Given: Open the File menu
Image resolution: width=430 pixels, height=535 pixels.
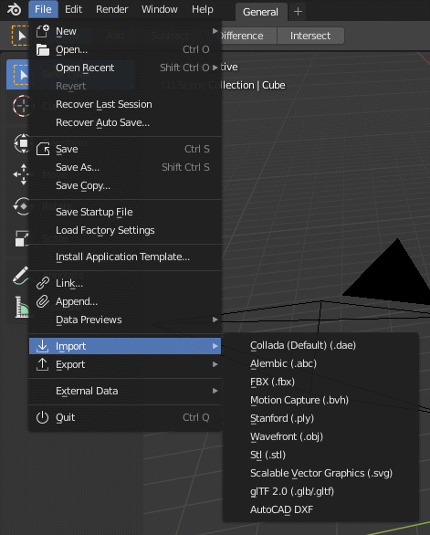Looking at the screenshot, I should [43, 9].
